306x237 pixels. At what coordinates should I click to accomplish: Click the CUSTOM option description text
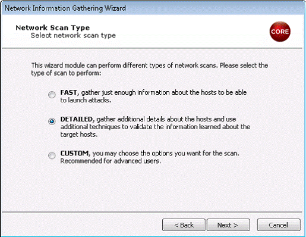150,157
